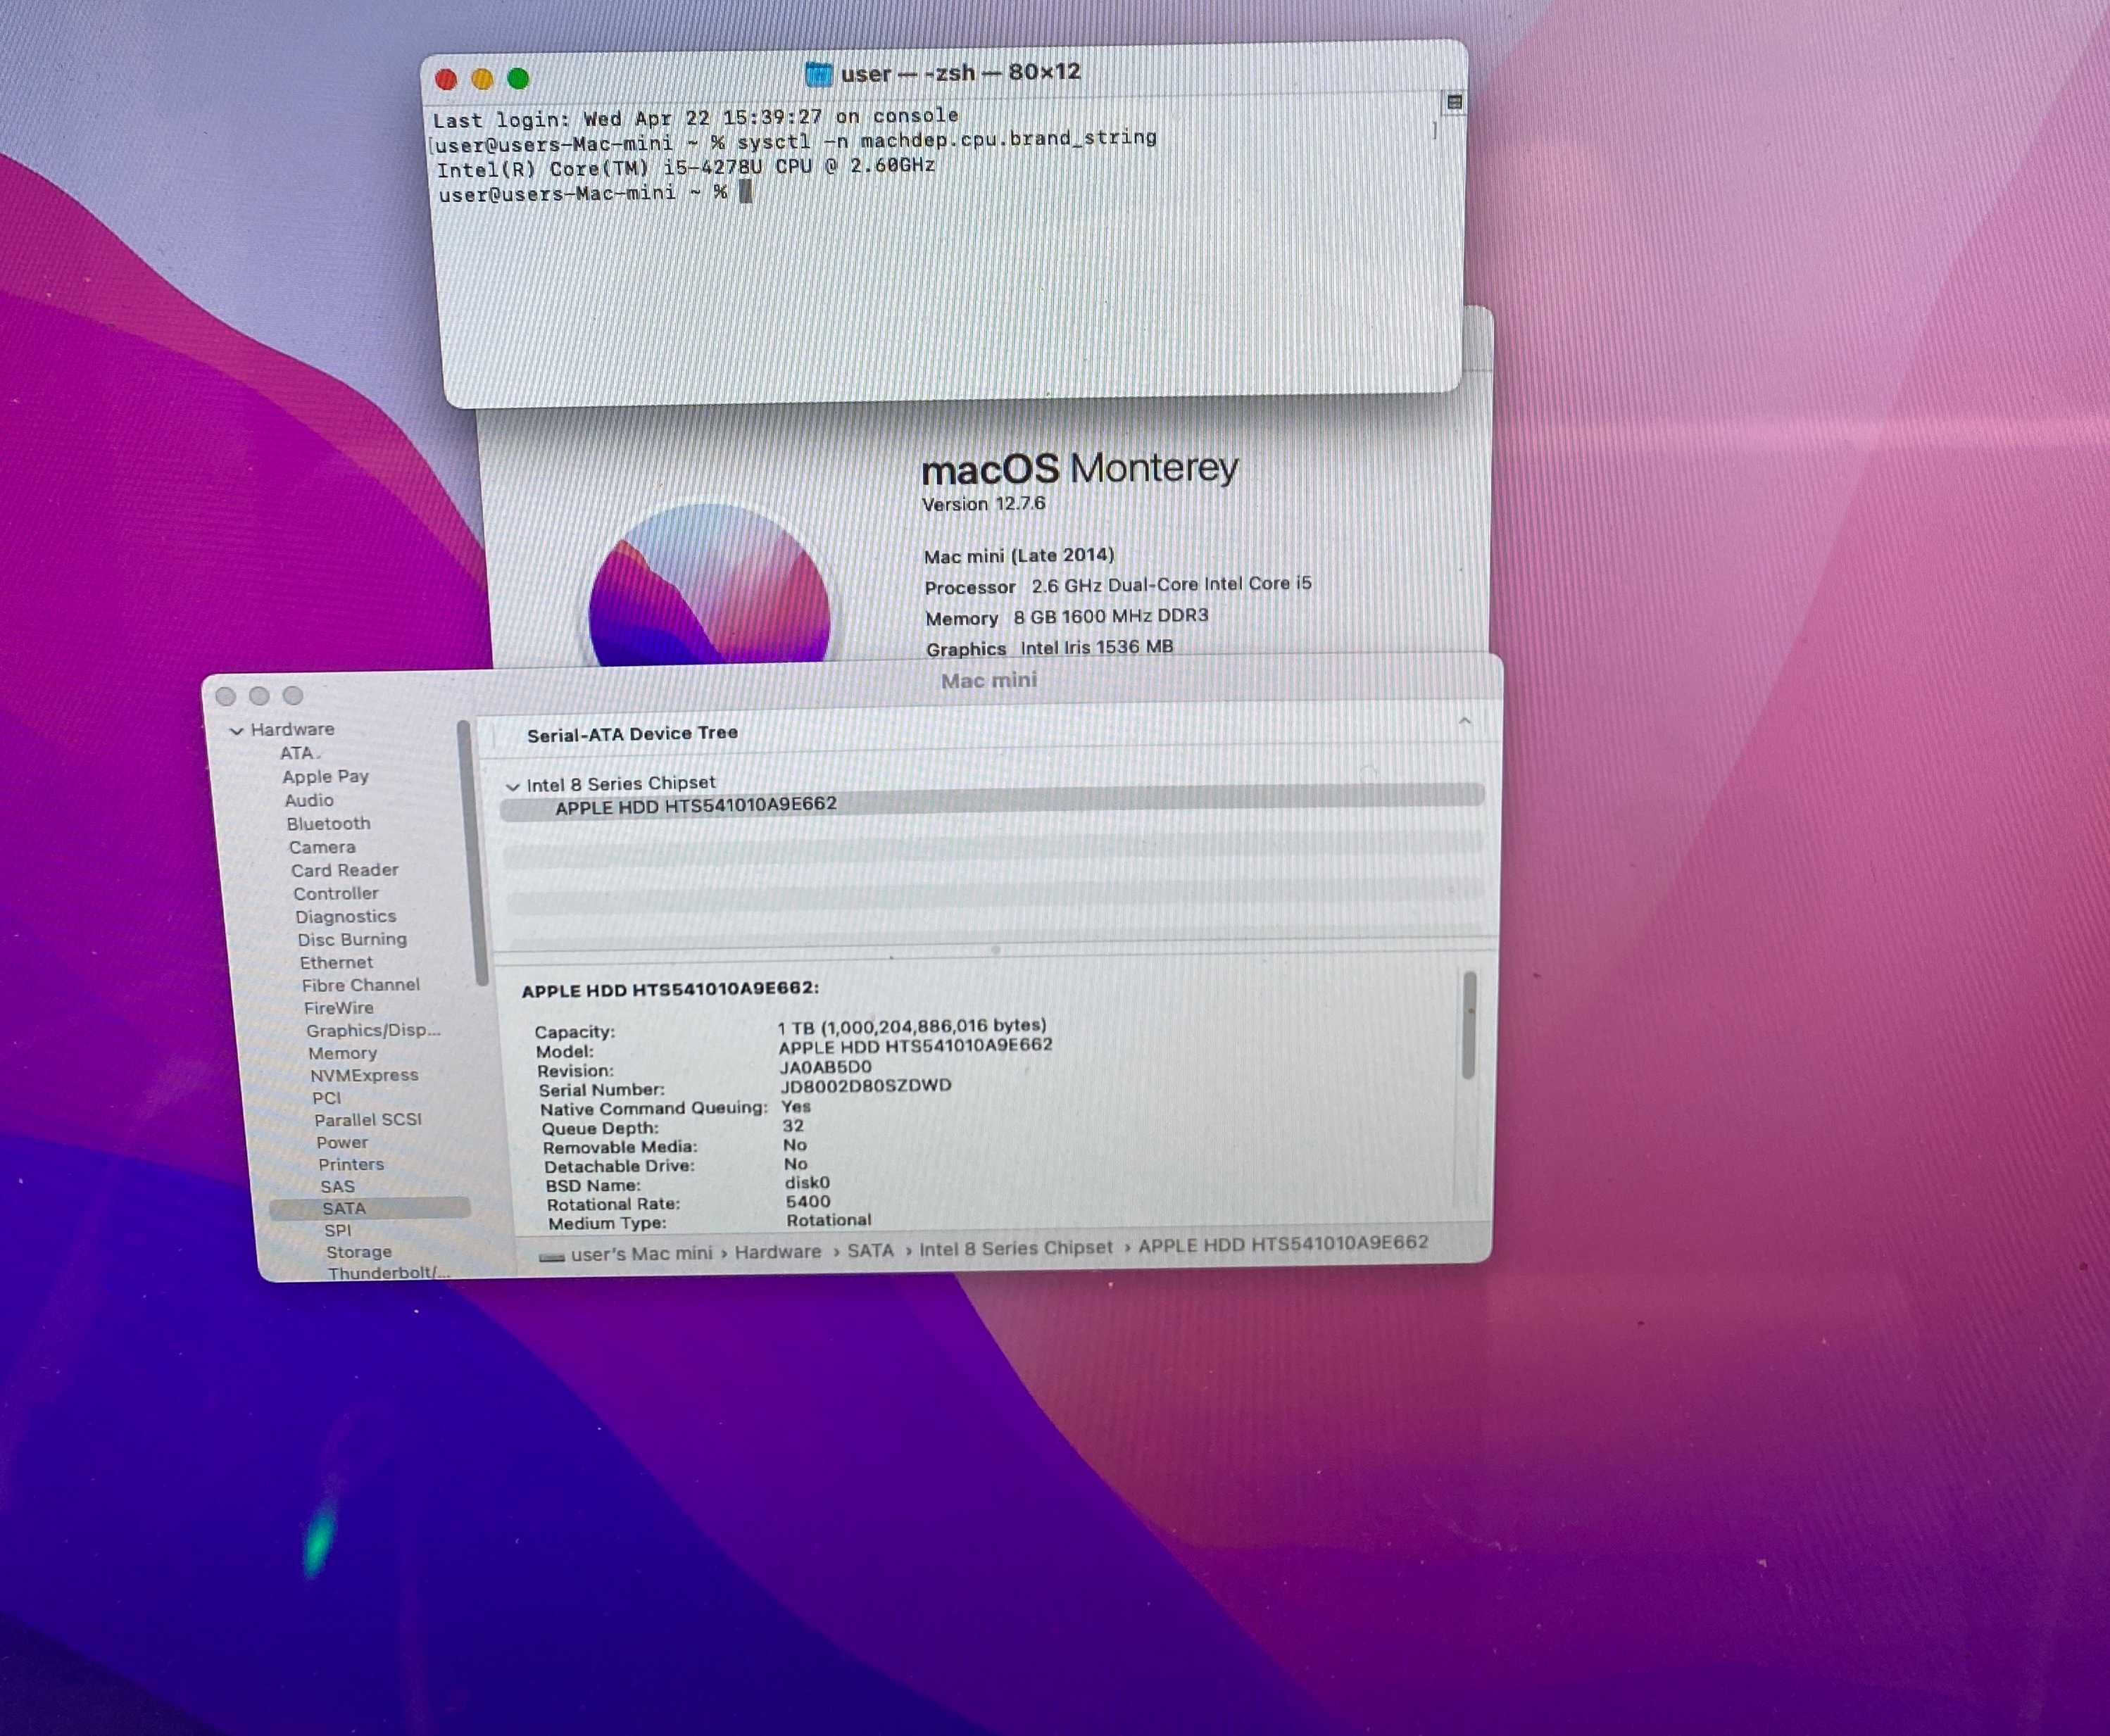Click the Intel Iris 1536 MB graphics text
The height and width of the screenshot is (1736, 2110).
[x=1097, y=648]
